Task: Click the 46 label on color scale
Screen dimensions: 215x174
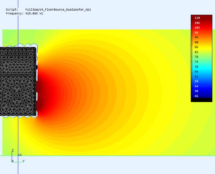Action: [196, 96]
